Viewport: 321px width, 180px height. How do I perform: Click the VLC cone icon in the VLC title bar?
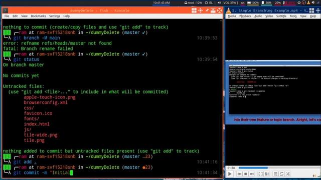point(229,10)
